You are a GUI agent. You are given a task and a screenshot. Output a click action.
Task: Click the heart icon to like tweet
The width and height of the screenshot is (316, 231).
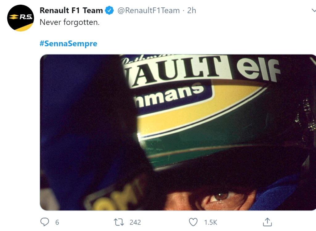(x=193, y=222)
